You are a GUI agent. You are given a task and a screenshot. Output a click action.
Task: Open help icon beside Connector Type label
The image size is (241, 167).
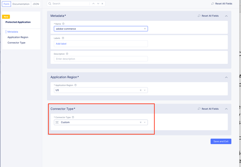73,117
